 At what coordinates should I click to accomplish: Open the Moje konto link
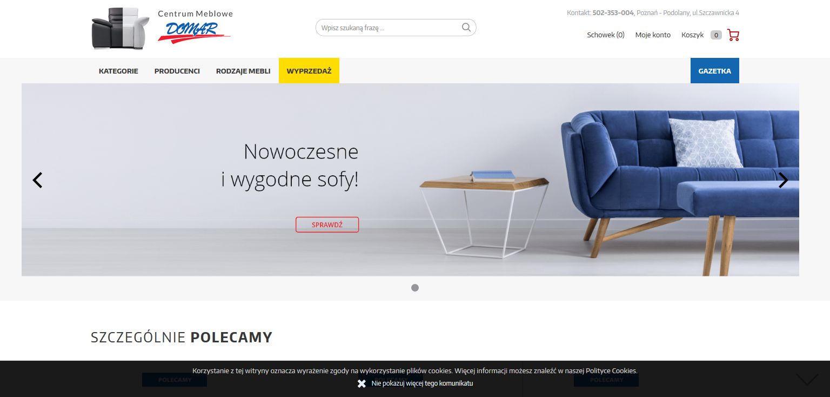point(653,35)
